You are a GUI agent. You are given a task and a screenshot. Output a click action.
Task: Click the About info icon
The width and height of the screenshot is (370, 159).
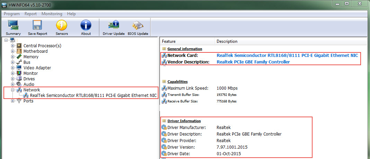tap(85, 27)
